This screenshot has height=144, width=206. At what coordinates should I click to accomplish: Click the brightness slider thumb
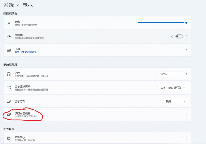pyautogui.click(x=186, y=23)
